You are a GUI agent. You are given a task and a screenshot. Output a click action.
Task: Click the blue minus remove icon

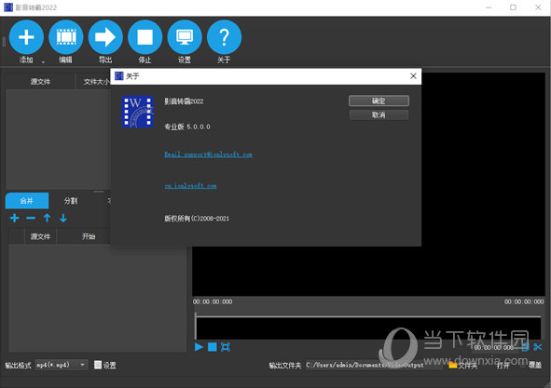pos(31,219)
